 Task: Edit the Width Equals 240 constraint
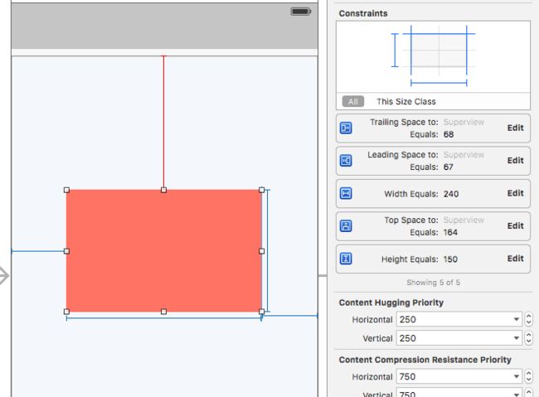(515, 193)
